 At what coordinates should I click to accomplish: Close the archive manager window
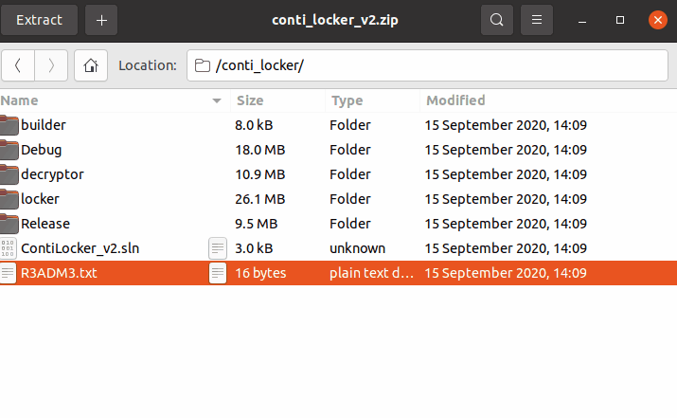tap(657, 19)
